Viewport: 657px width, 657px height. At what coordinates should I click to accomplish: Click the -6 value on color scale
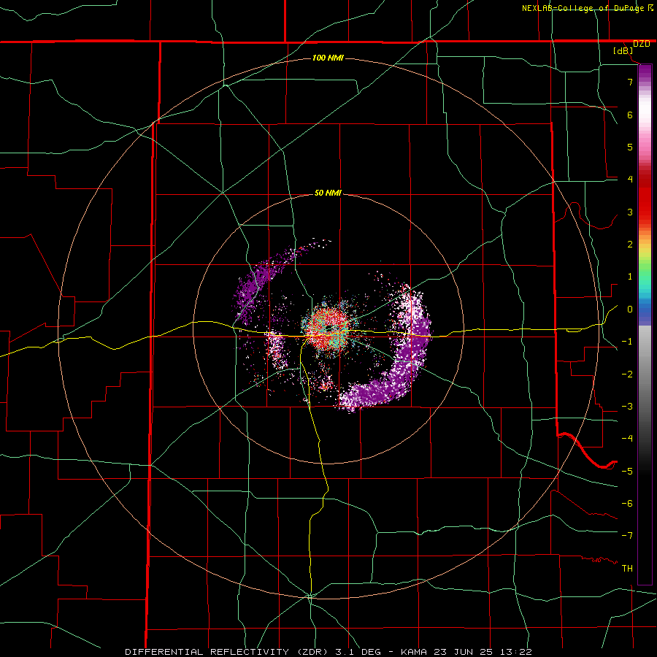[x=627, y=503]
